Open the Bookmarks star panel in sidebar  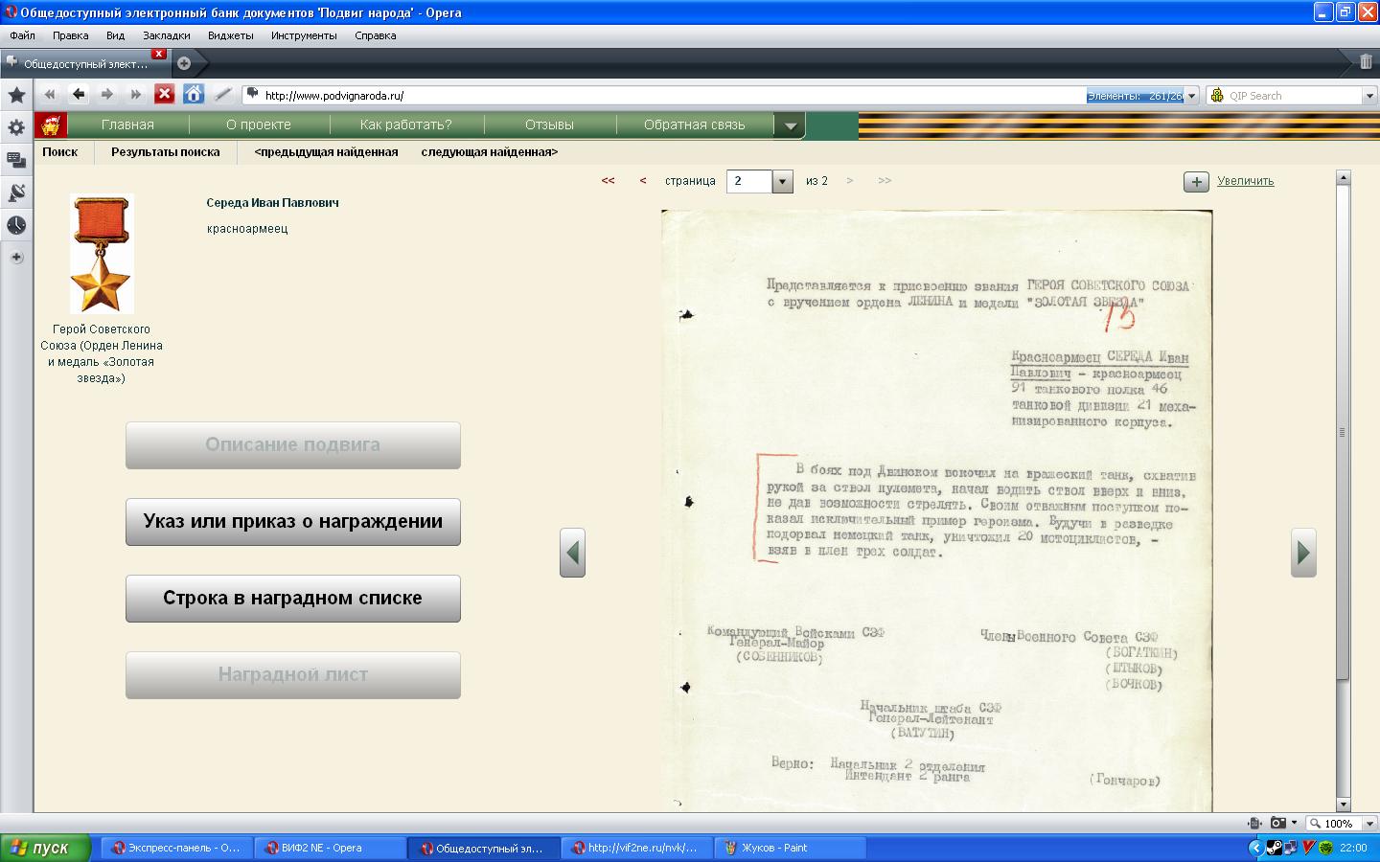16,95
